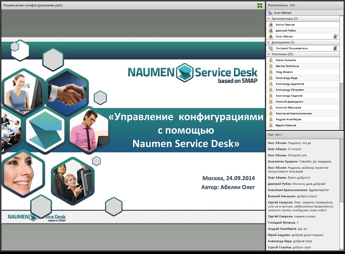Viewport: 345px width, 254px height.
Task: Click participant icon next to Marina Zhitnikova
Action: (271, 66)
